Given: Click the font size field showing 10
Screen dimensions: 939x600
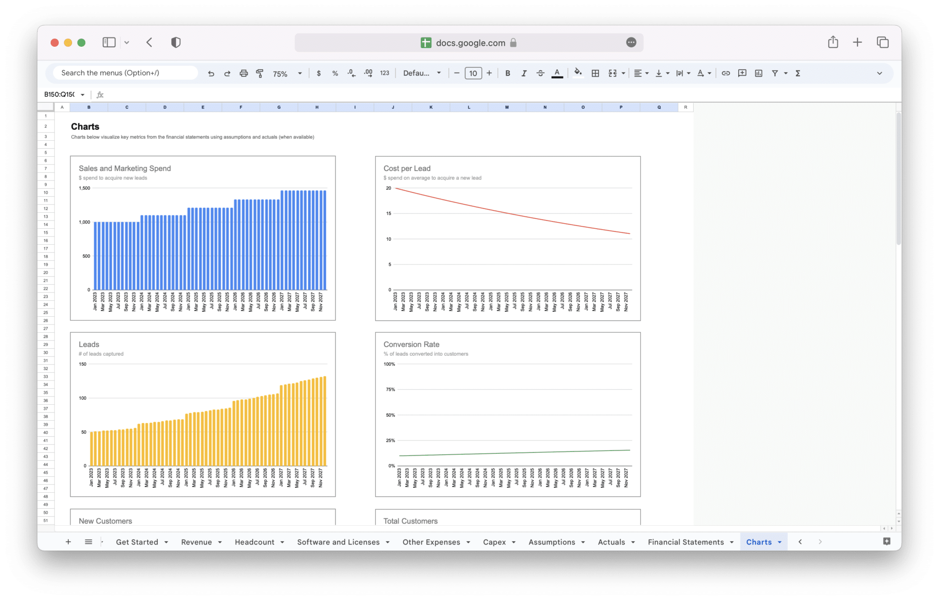Looking at the screenshot, I should (473, 73).
